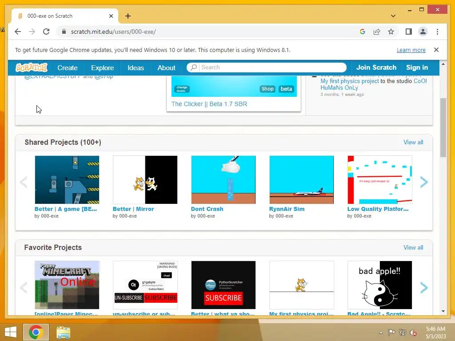This screenshot has width=455, height=341.
Task: Bookmark this page with the star icon
Action: (391, 32)
